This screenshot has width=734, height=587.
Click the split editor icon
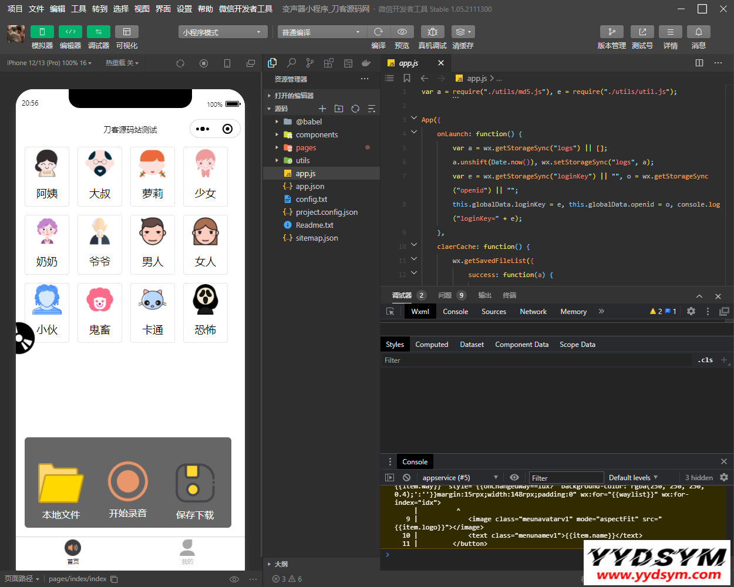pyautogui.click(x=699, y=63)
